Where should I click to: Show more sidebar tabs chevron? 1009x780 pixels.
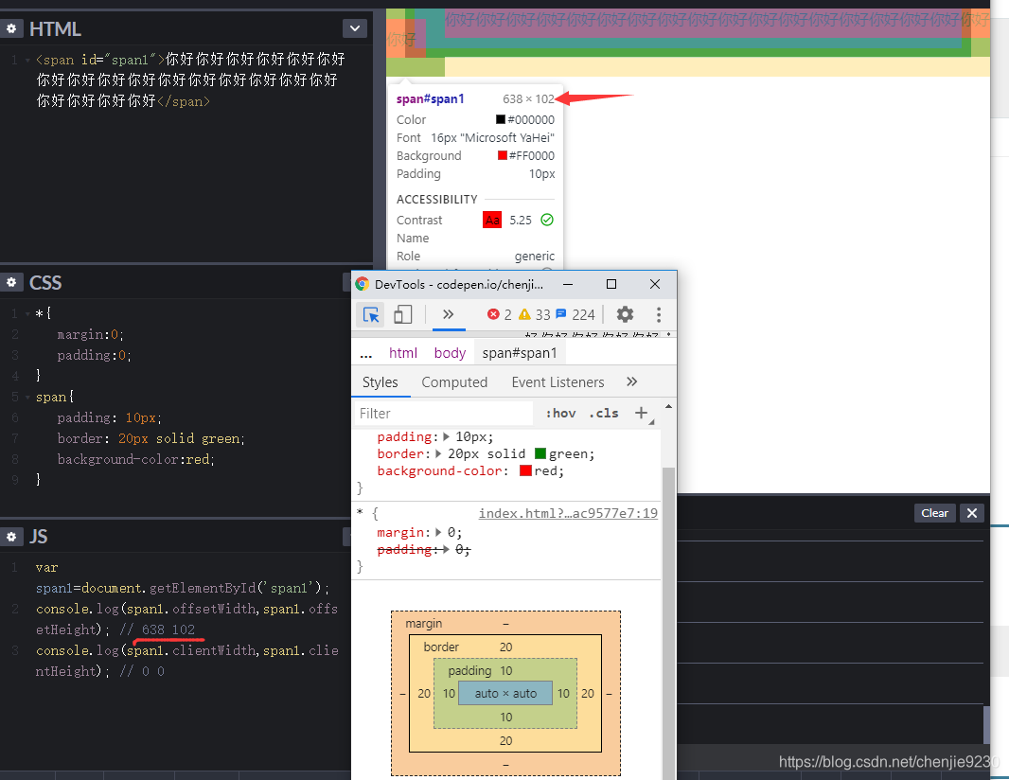632,381
